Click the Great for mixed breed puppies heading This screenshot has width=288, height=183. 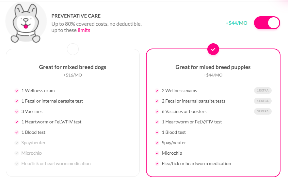[x=213, y=67]
